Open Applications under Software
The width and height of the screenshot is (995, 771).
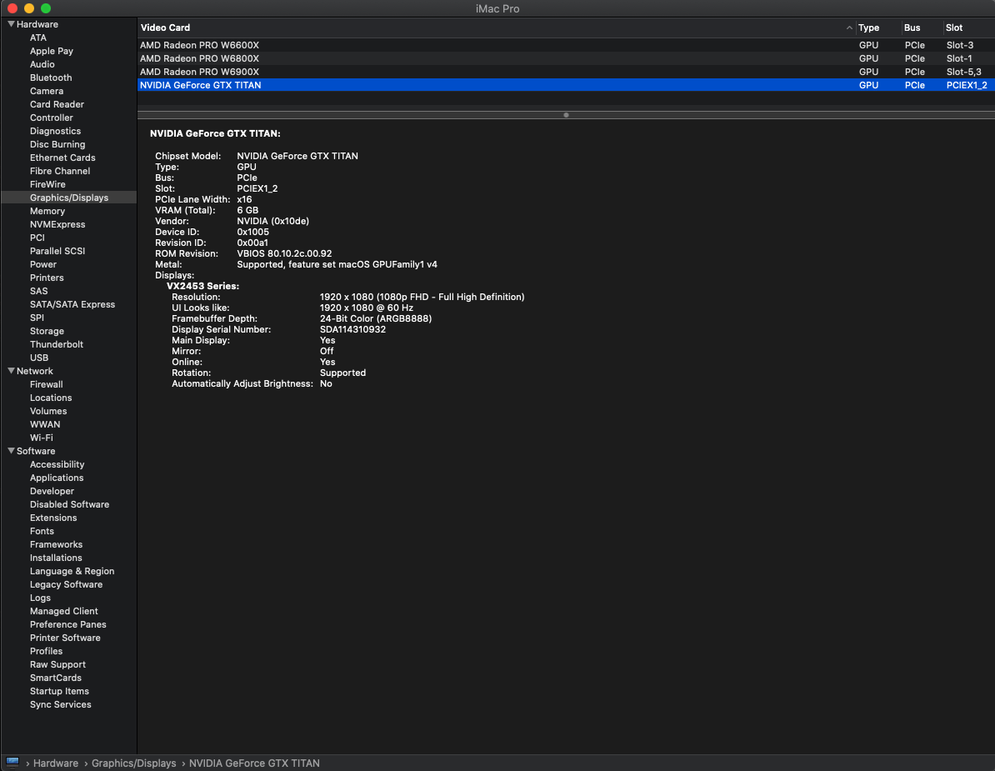click(57, 478)
